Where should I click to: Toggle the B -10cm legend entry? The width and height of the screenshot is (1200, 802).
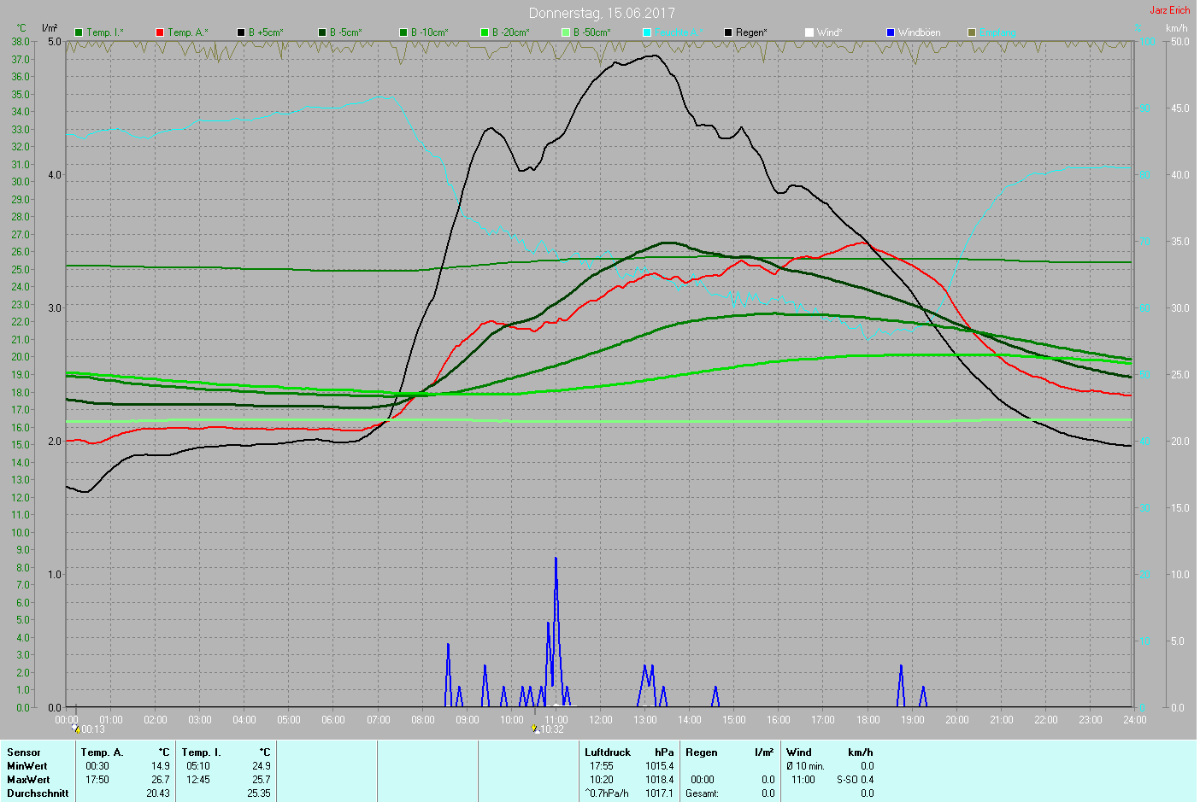pos(422,32)
